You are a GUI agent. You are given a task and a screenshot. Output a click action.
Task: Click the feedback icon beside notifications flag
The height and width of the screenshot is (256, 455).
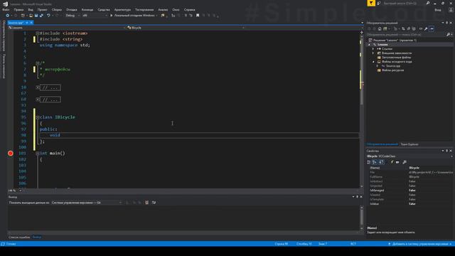click(x=379, y=3)
